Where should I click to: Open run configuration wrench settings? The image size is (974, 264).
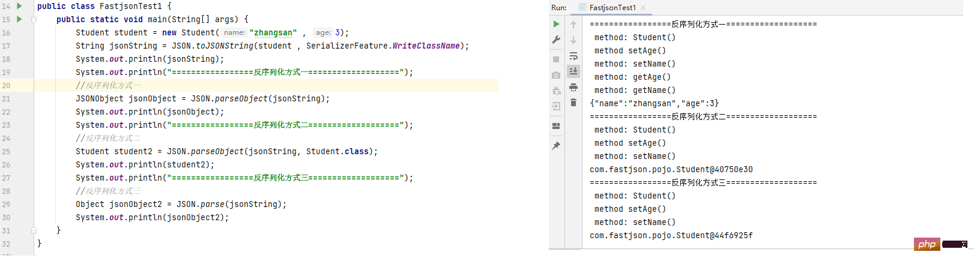coord(556,40)
